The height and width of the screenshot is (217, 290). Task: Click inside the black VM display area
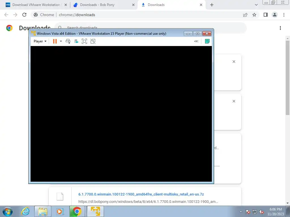point(121,114)
